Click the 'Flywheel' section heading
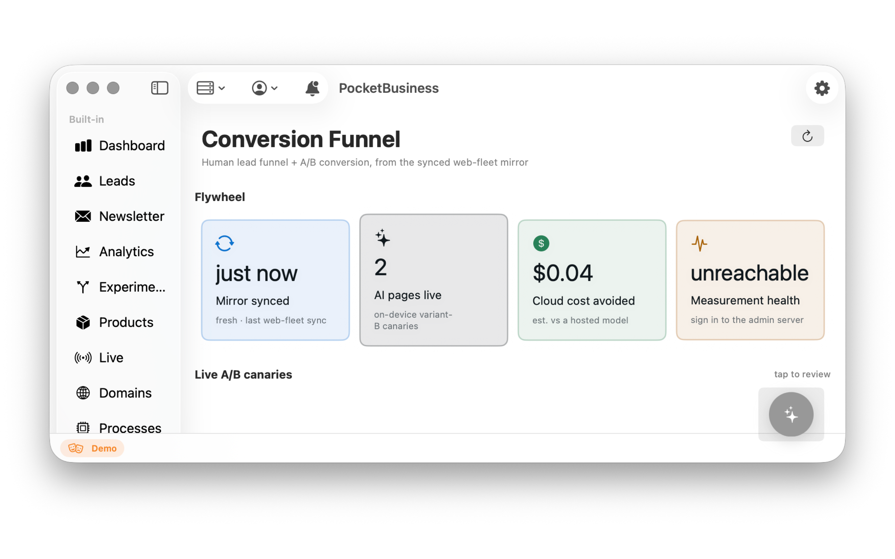Image resolution: width=895 pixels, height=559 pixels. click(220, 197)
